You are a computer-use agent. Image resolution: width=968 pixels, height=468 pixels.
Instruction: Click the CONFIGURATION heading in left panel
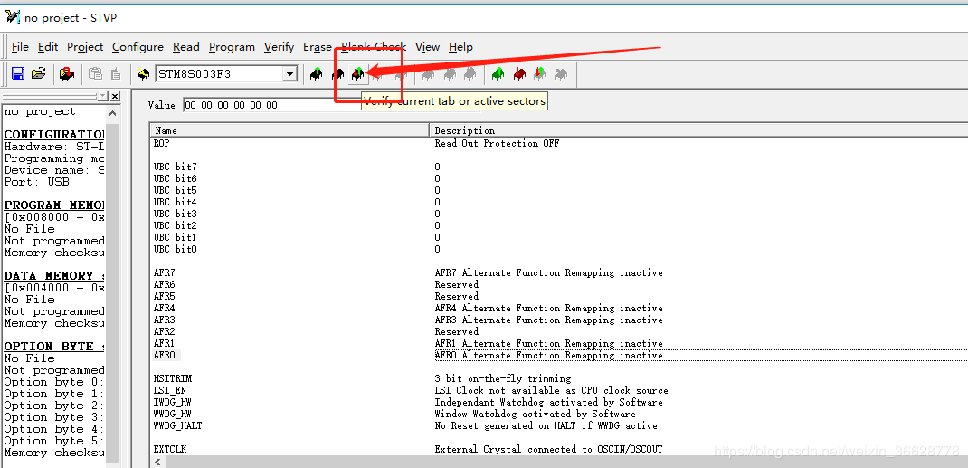[x=54, y=135]
